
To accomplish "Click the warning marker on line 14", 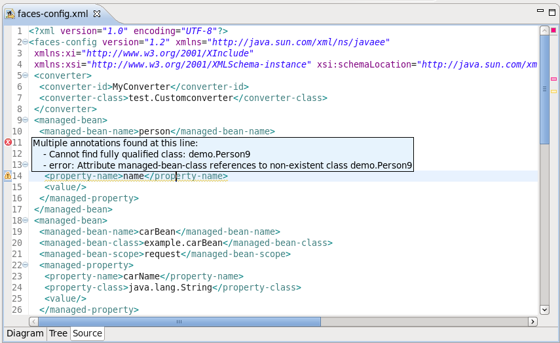I will point(9,176).
